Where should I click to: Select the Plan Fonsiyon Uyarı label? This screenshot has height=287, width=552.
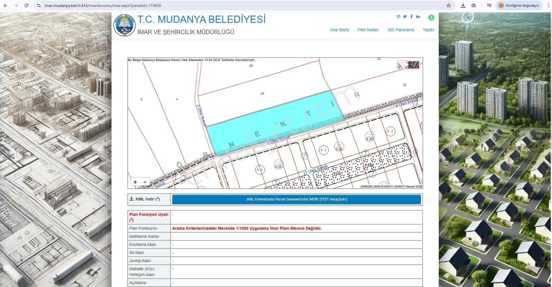(149, 217)
